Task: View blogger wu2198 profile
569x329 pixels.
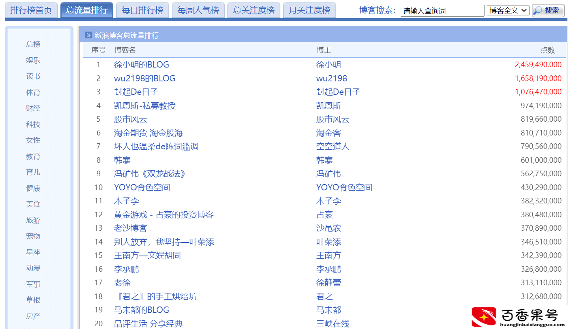Action: tap(332, 78)
